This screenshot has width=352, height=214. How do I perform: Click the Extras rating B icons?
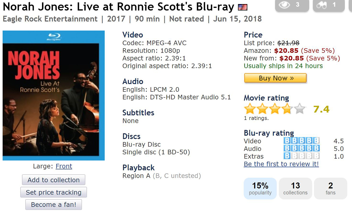301,156
